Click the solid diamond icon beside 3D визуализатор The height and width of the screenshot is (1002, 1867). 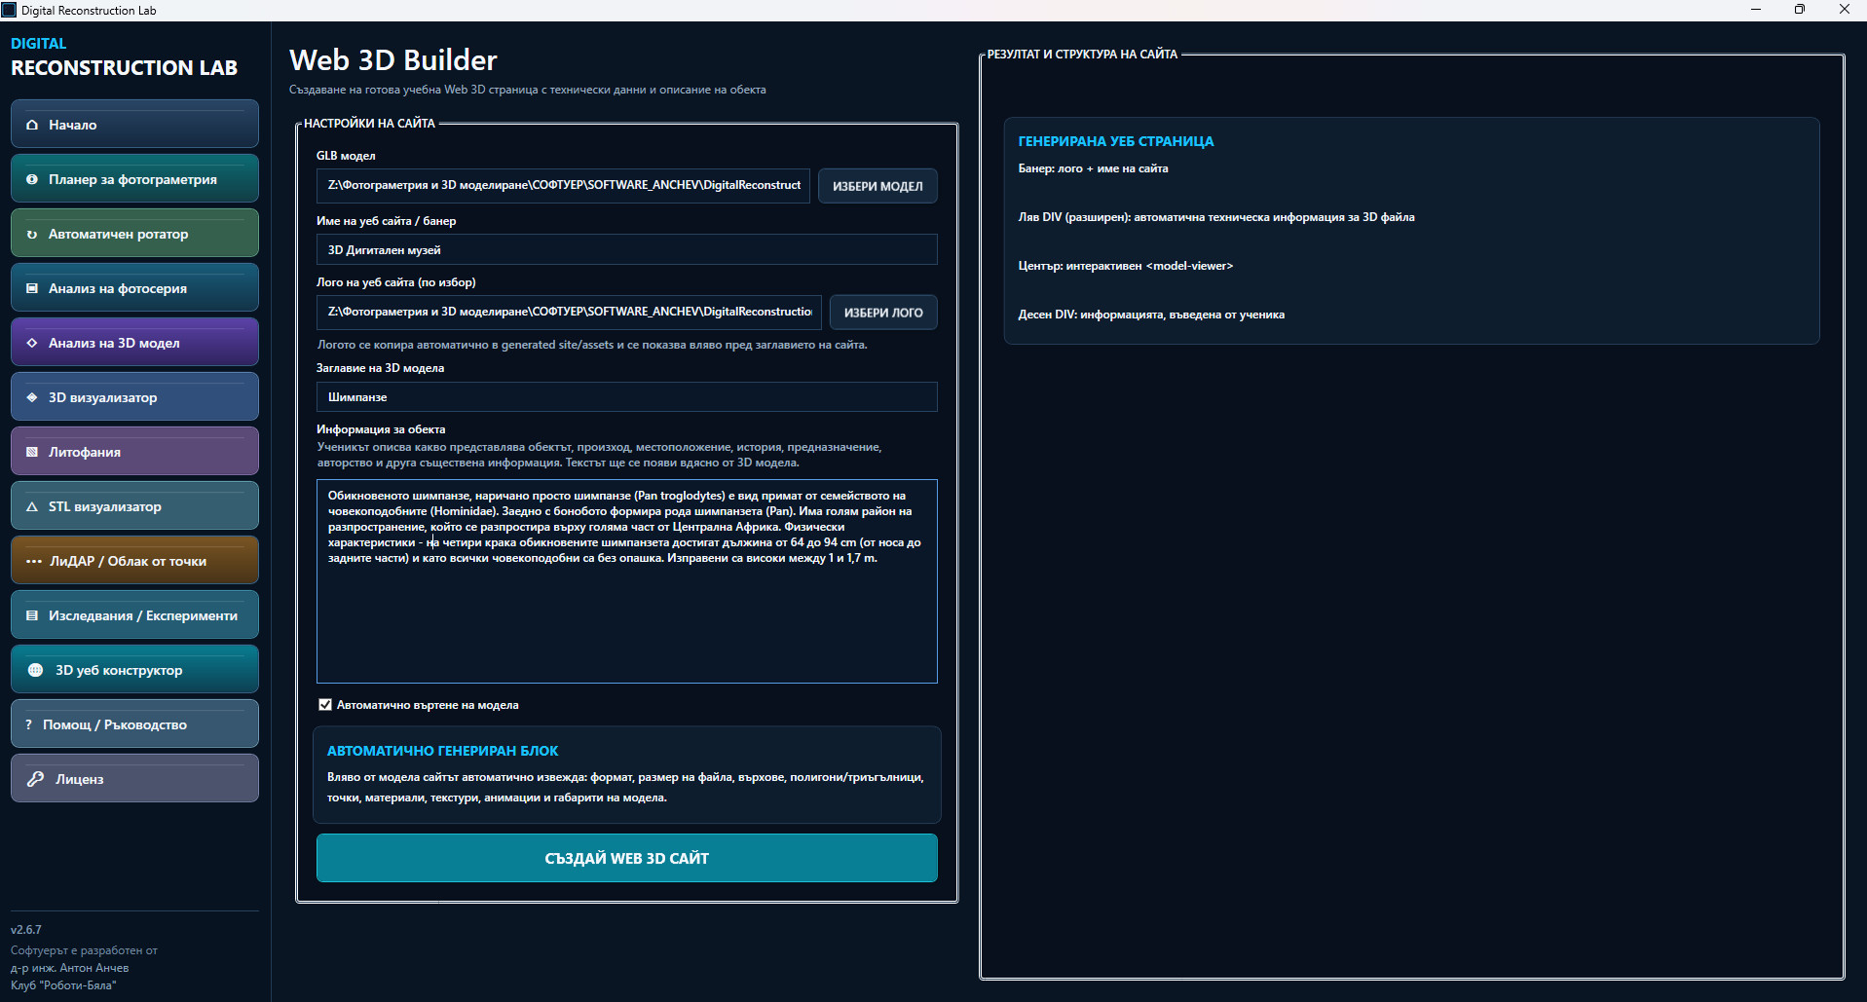click(32, 397)
